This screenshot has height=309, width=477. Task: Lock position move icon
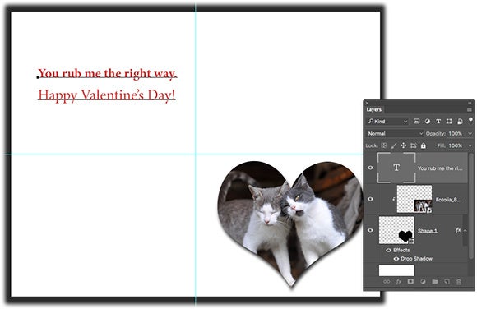tap(403, 145)
